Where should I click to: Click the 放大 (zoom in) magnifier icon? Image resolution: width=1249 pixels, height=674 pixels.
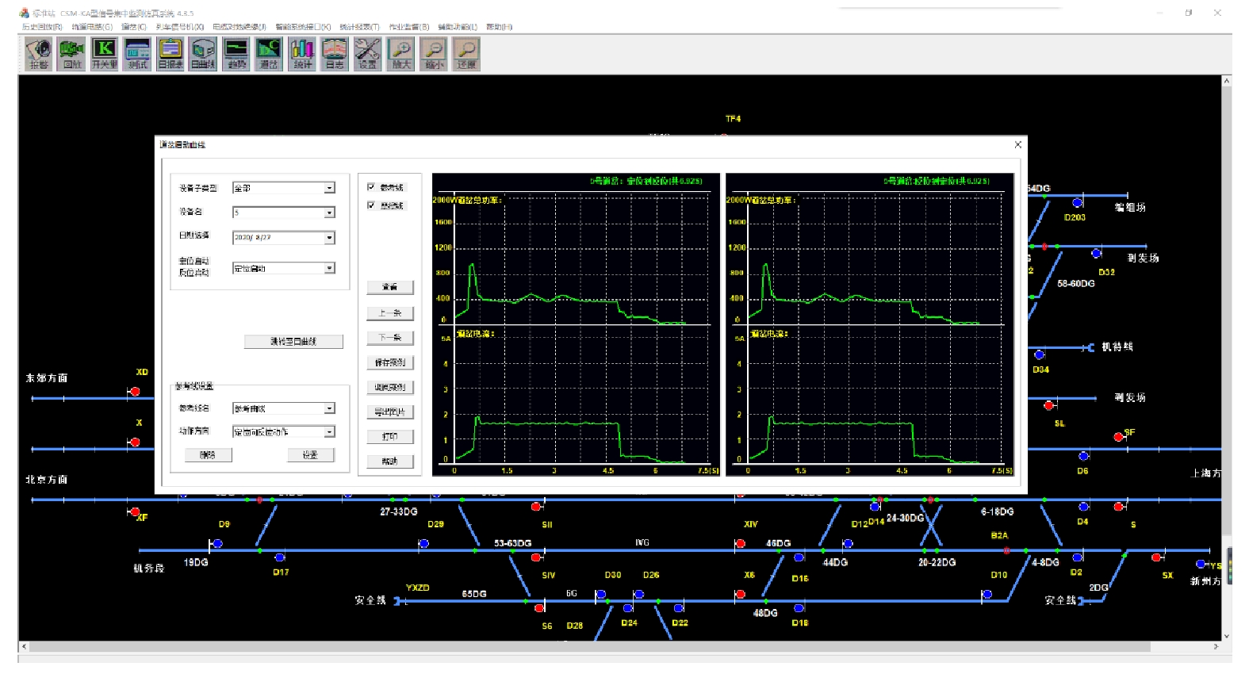[x=401, y=54]
